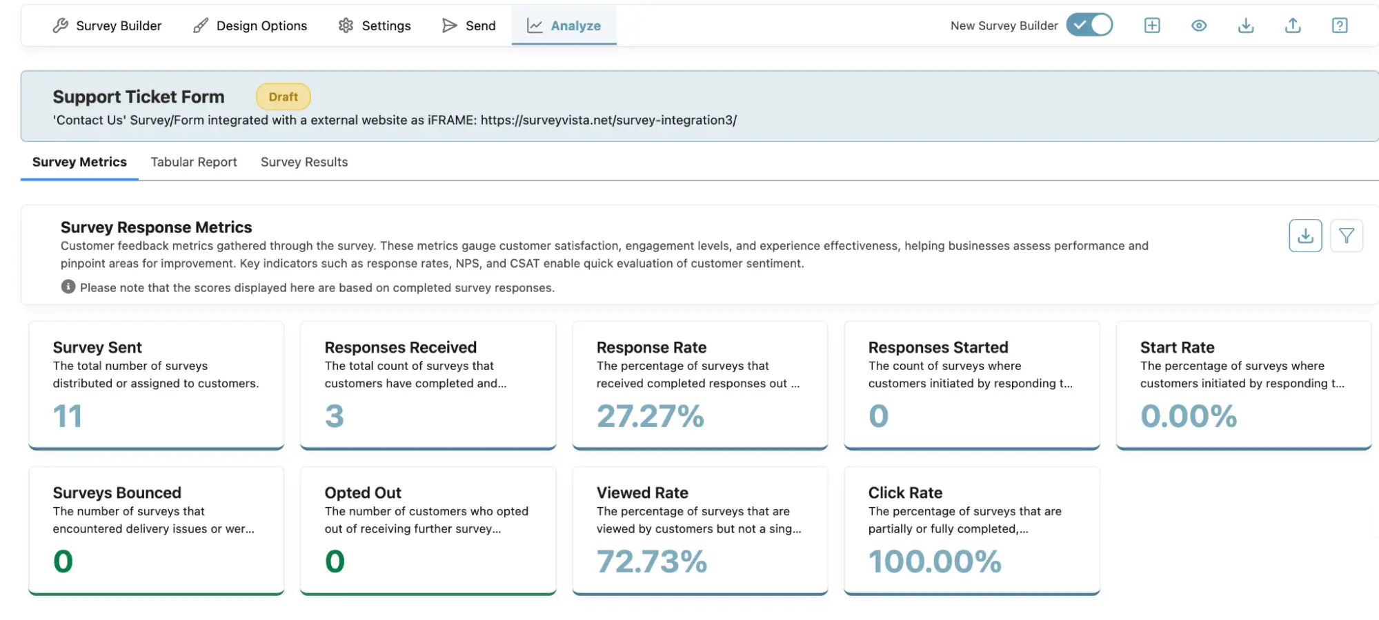
Task: Select the Analyze tab
Action: point(564,25)
